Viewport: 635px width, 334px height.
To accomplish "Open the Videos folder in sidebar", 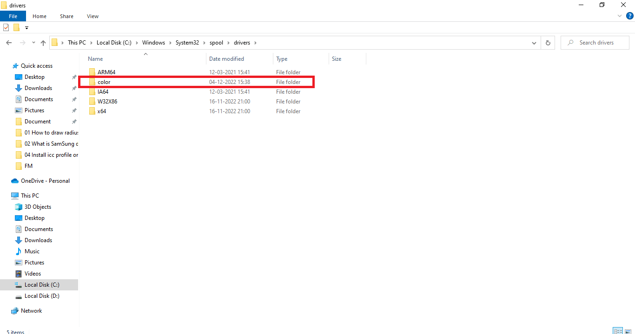I will (33, 274).
